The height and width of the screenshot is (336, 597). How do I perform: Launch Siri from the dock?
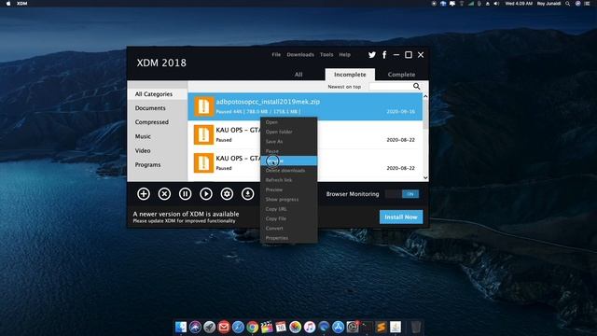tap(195, 327)
